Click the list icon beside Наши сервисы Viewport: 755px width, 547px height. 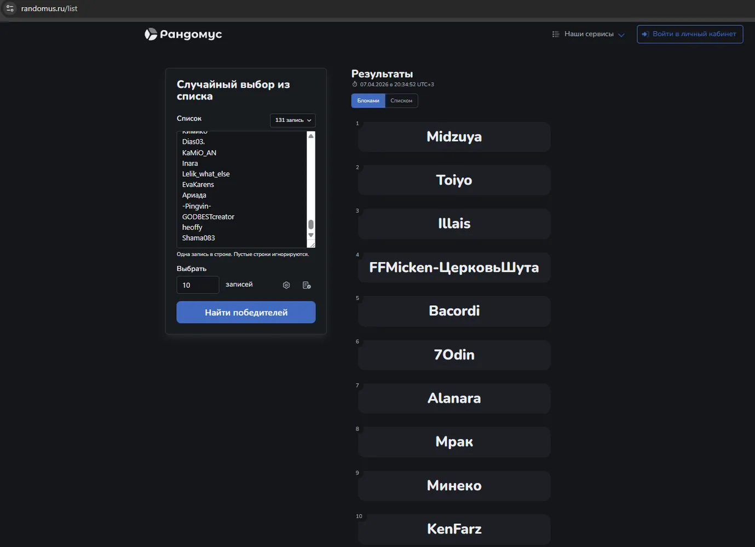click(556, 34)
